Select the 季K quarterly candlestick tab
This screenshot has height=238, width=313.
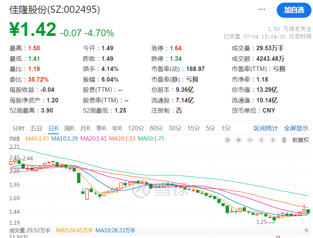(101, 128)
